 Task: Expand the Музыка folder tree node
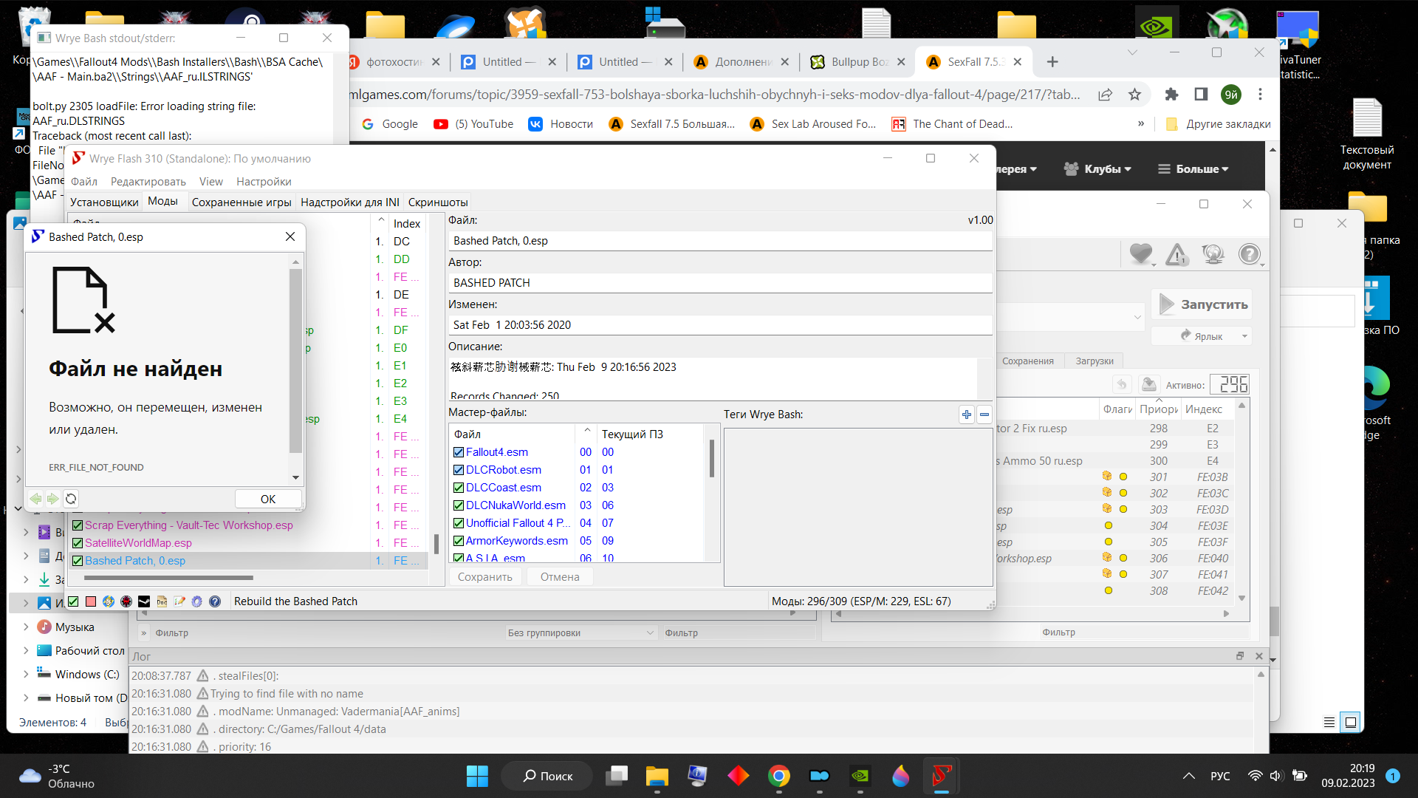pyautogui.click(x=27, y=627)
